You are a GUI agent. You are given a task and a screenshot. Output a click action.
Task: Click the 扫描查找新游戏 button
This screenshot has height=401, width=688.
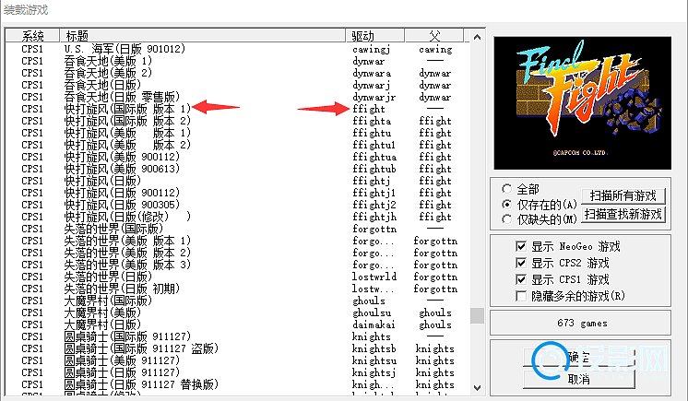point(626,214)
